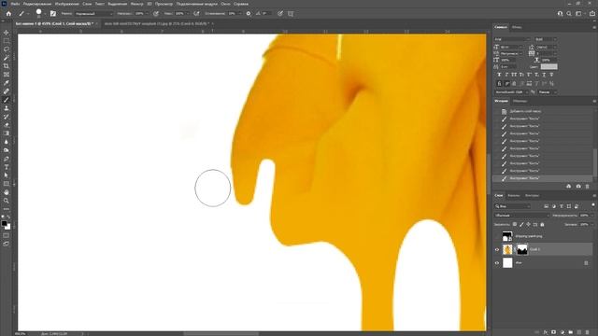
Task: Toggle Faux Bold in Character panel
Action: coord(499,75)
